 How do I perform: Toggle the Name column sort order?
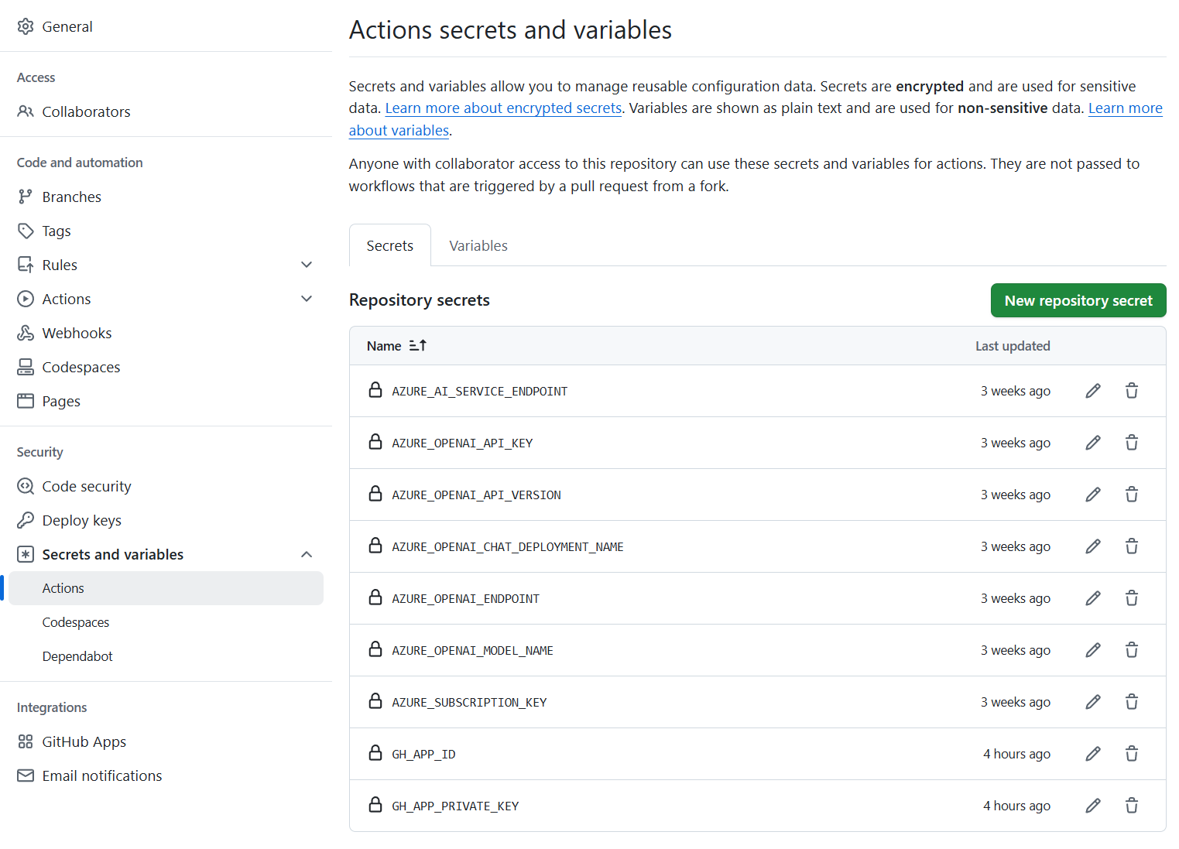click(417, 345)
